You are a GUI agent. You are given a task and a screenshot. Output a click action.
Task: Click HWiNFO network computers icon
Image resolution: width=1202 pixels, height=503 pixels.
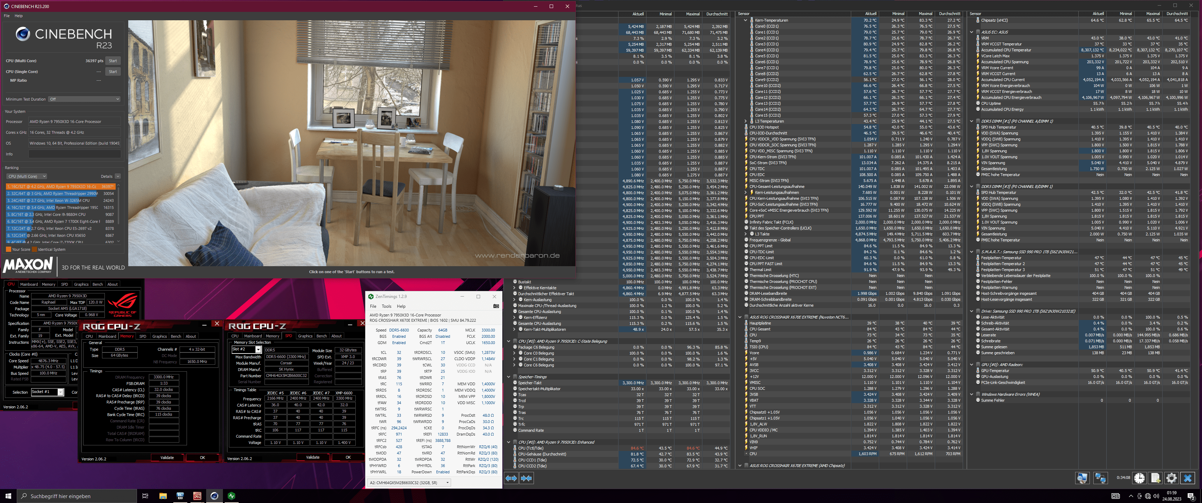(x=1100, y=478)
